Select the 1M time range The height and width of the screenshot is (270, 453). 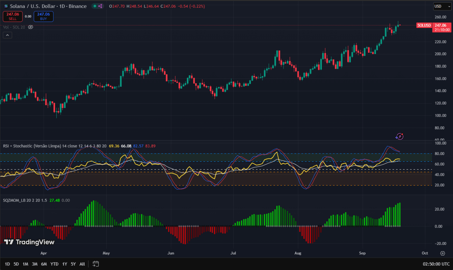tap(25, 264)
